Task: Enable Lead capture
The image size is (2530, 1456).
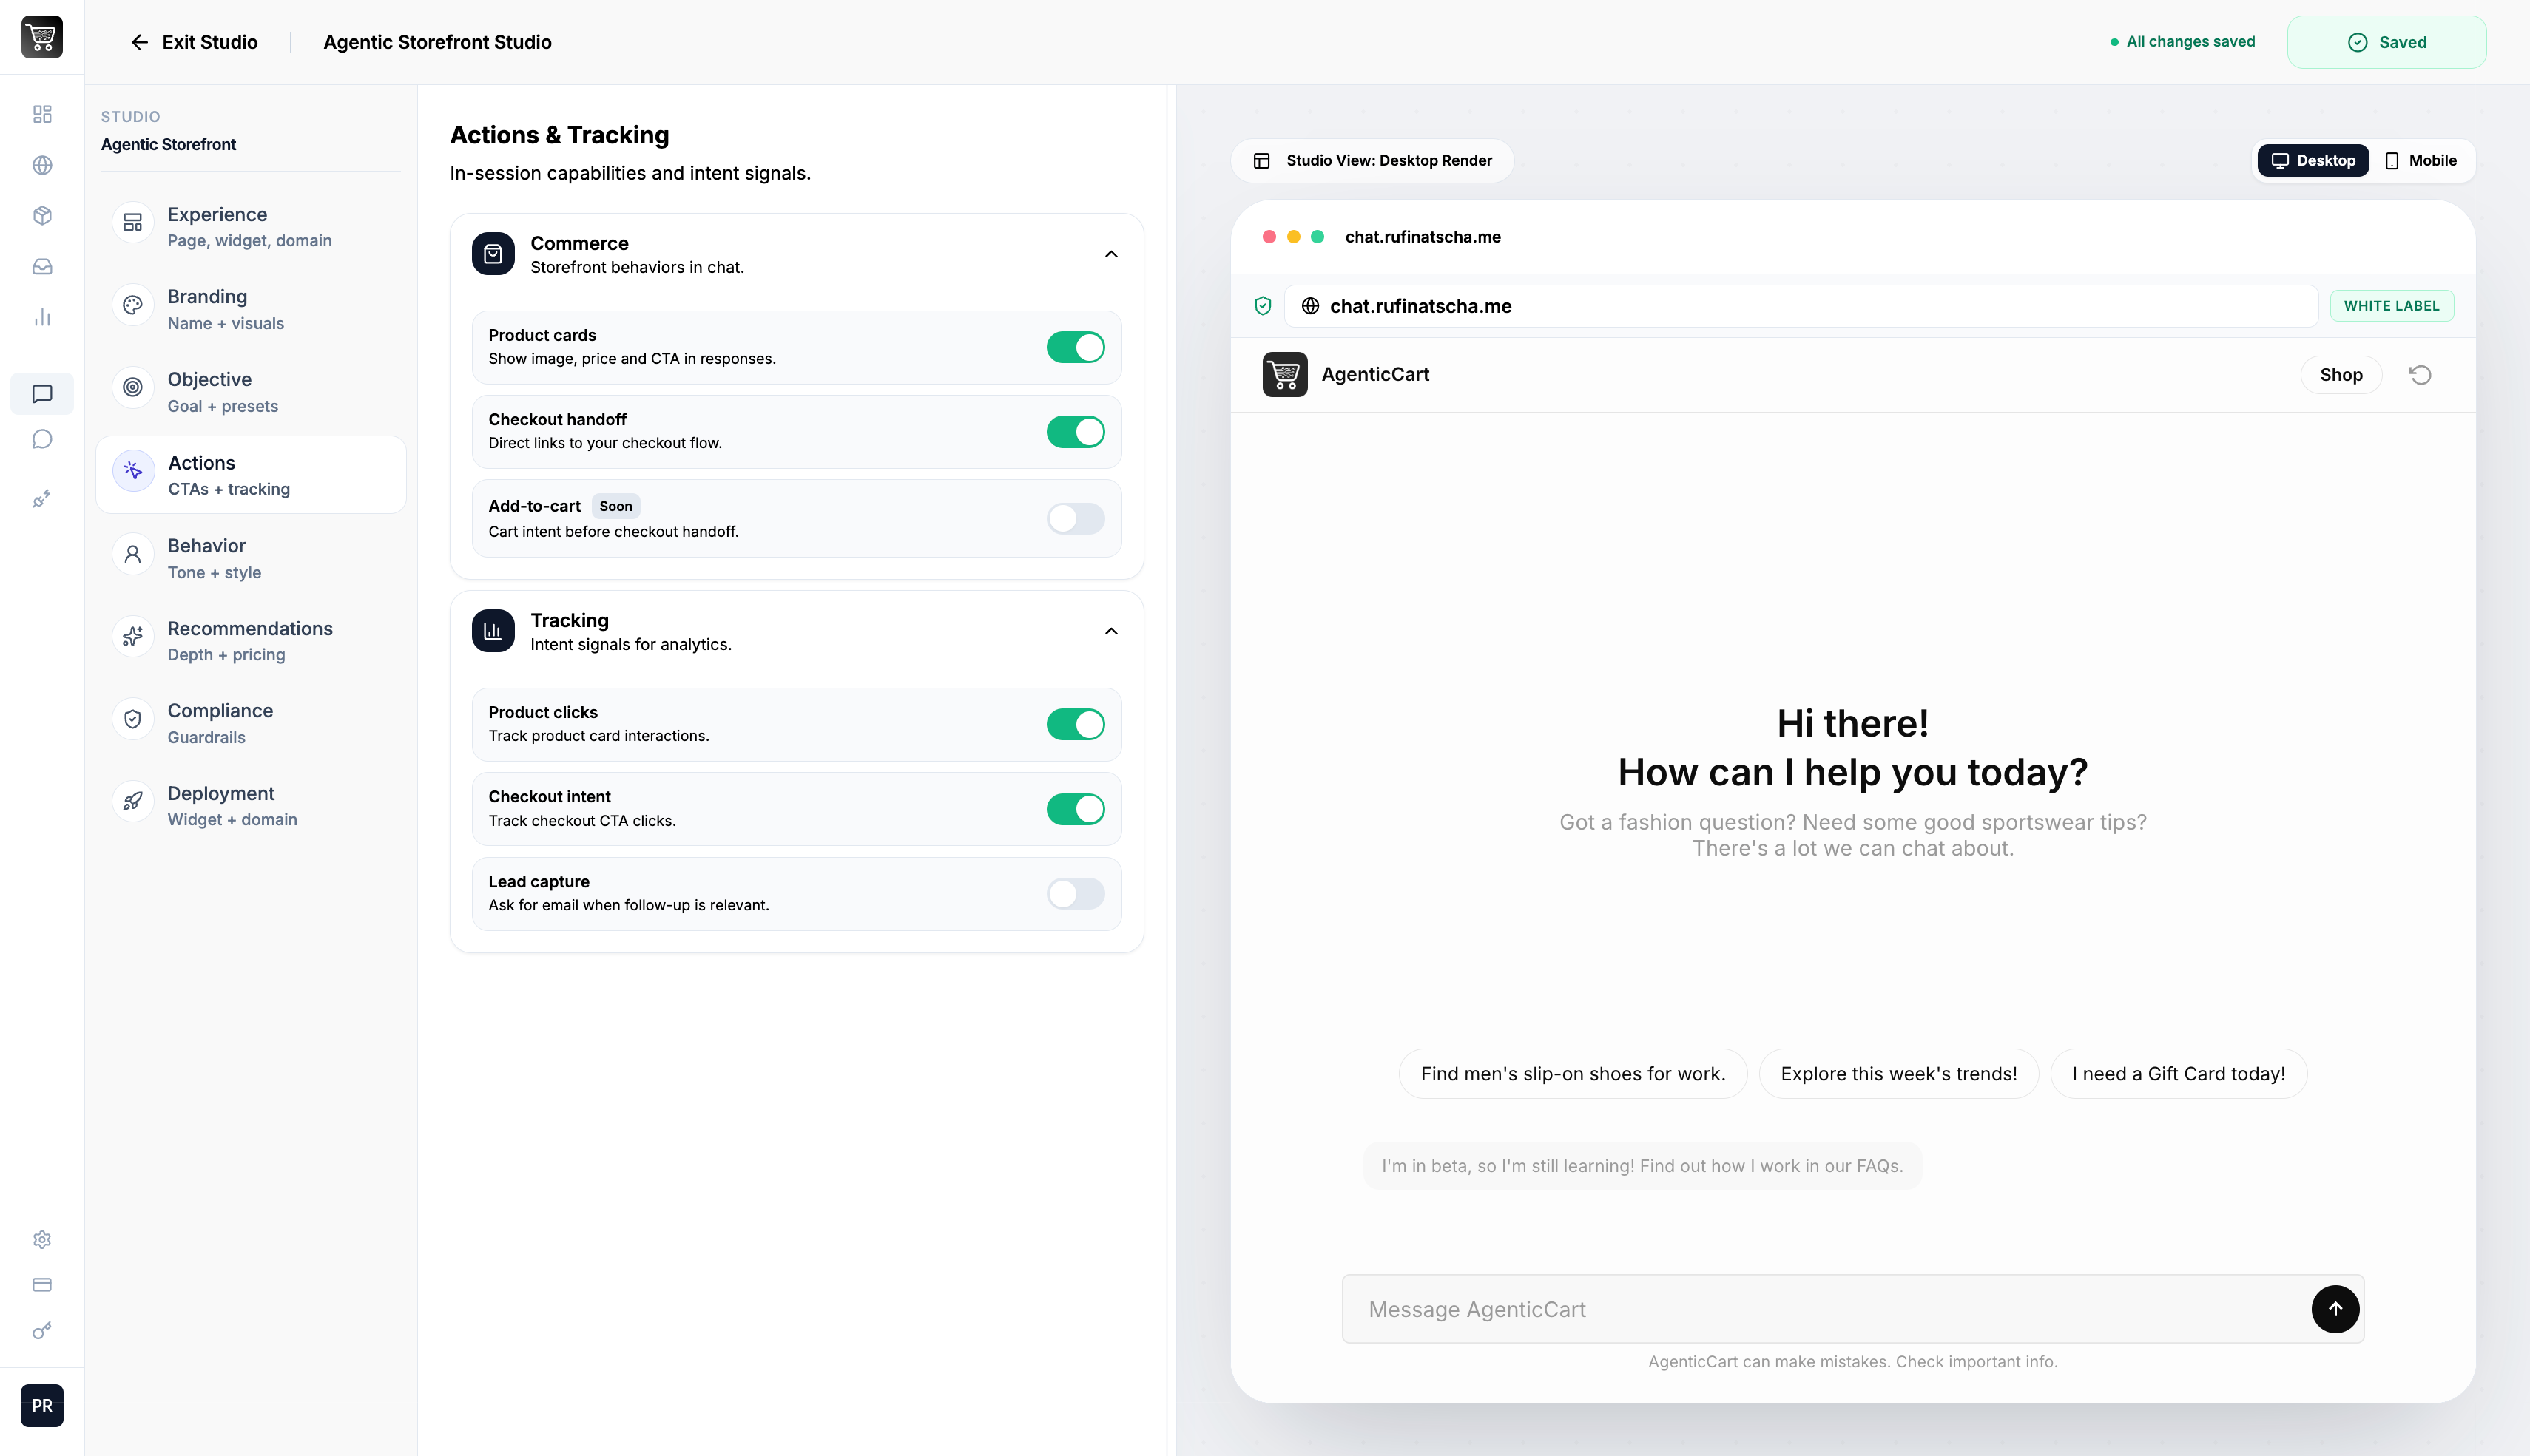Action: tap(1076, 894)
